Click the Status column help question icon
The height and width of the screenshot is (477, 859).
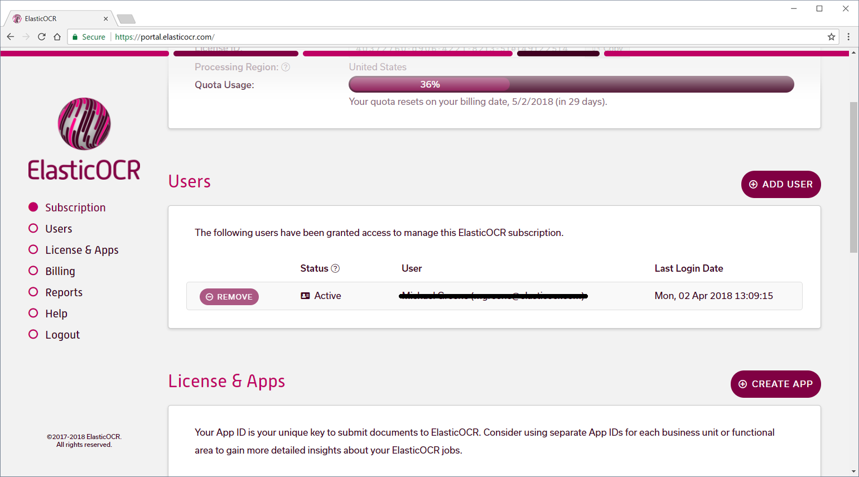click(x=335, y=268)
